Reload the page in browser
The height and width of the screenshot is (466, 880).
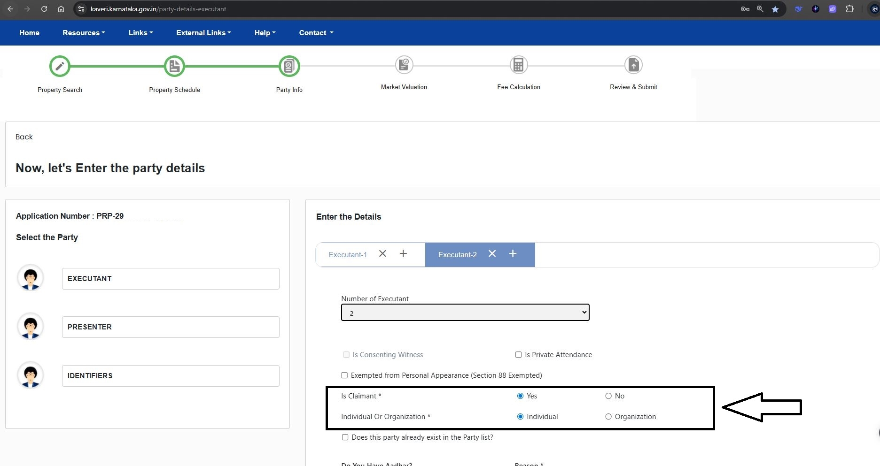click(44, 9)
